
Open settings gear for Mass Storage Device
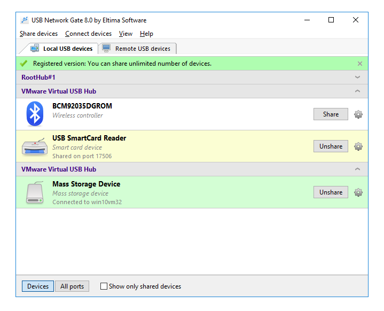pyautogui.click(x=358, y=192)
